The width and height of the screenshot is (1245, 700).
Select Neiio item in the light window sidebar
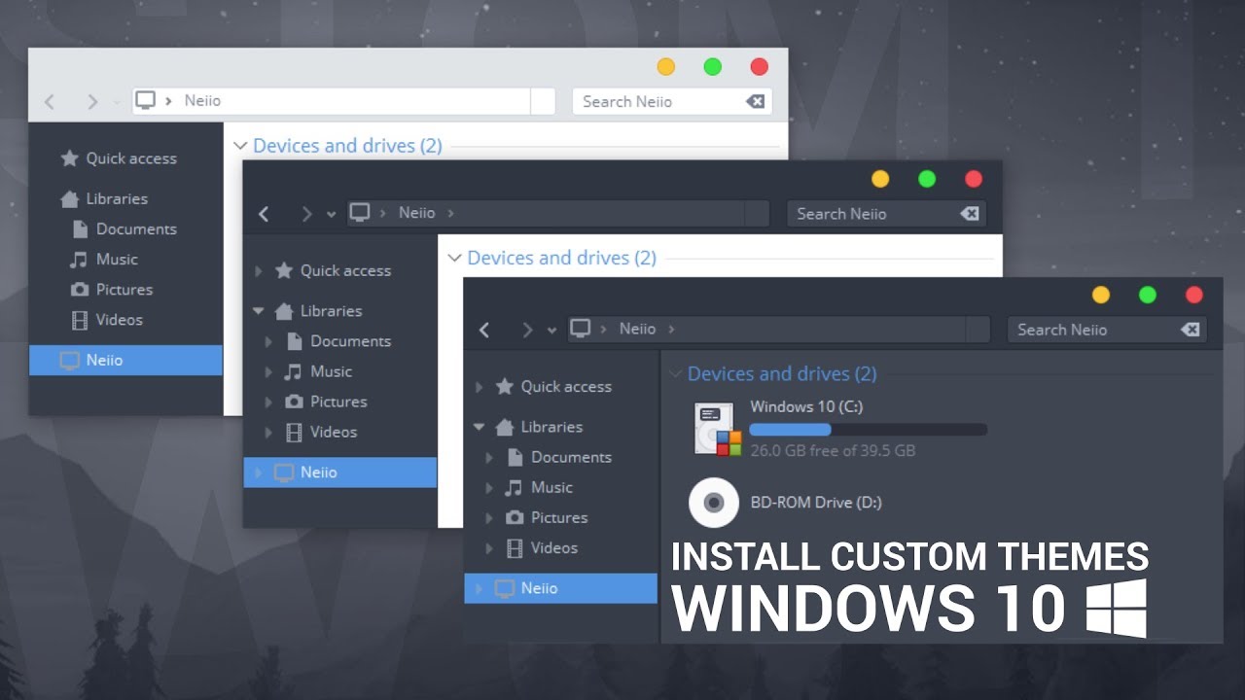point(125,360)
